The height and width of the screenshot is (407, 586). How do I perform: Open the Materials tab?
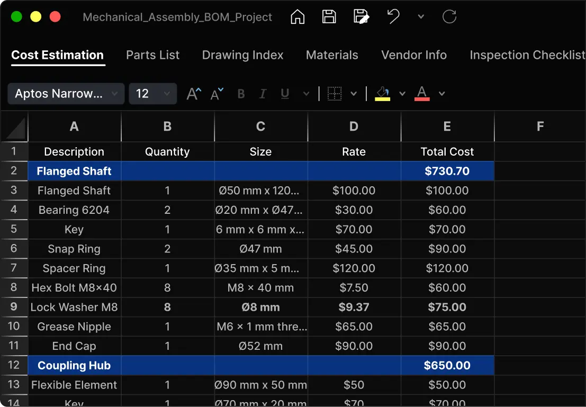(x=332, y=56)
